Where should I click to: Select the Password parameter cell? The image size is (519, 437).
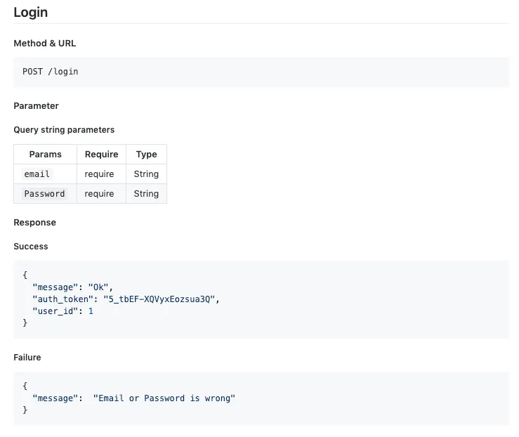pyautogui.click(x=44, y=194)
